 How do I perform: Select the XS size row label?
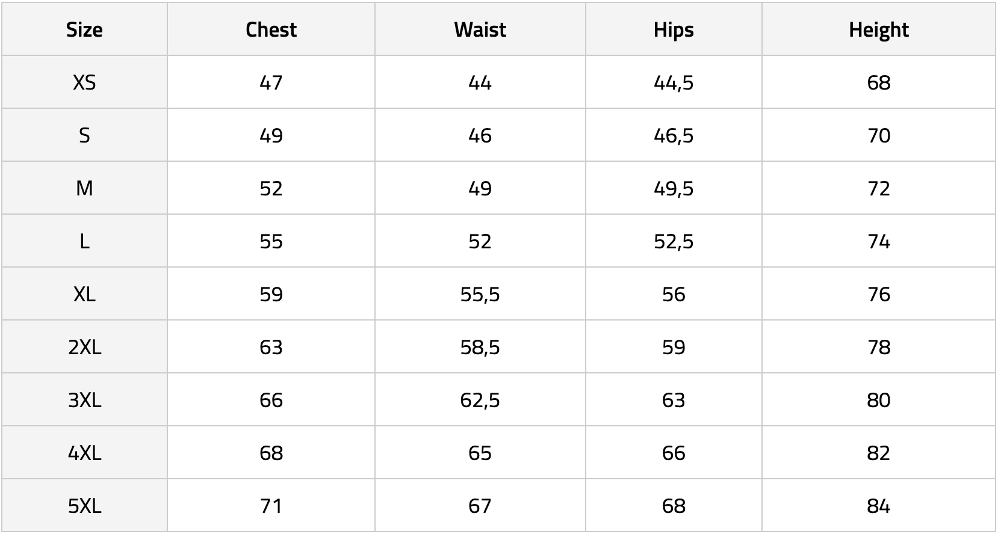coord(84,82)
